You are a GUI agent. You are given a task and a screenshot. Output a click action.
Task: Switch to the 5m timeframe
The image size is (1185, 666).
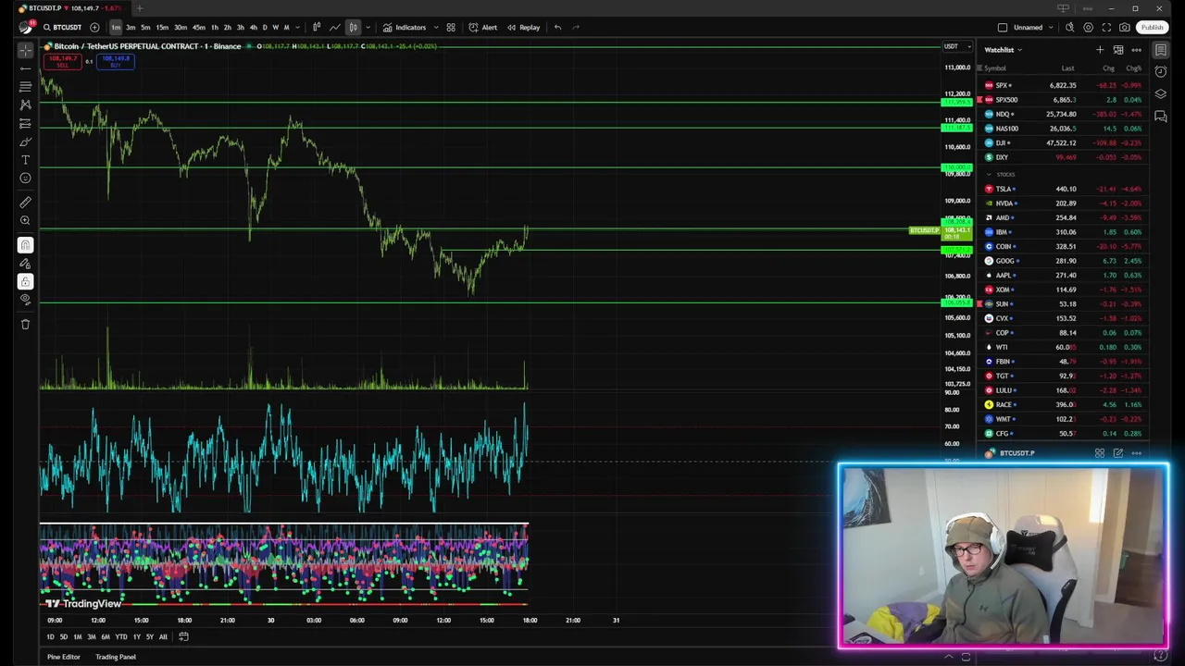point(145,28)
